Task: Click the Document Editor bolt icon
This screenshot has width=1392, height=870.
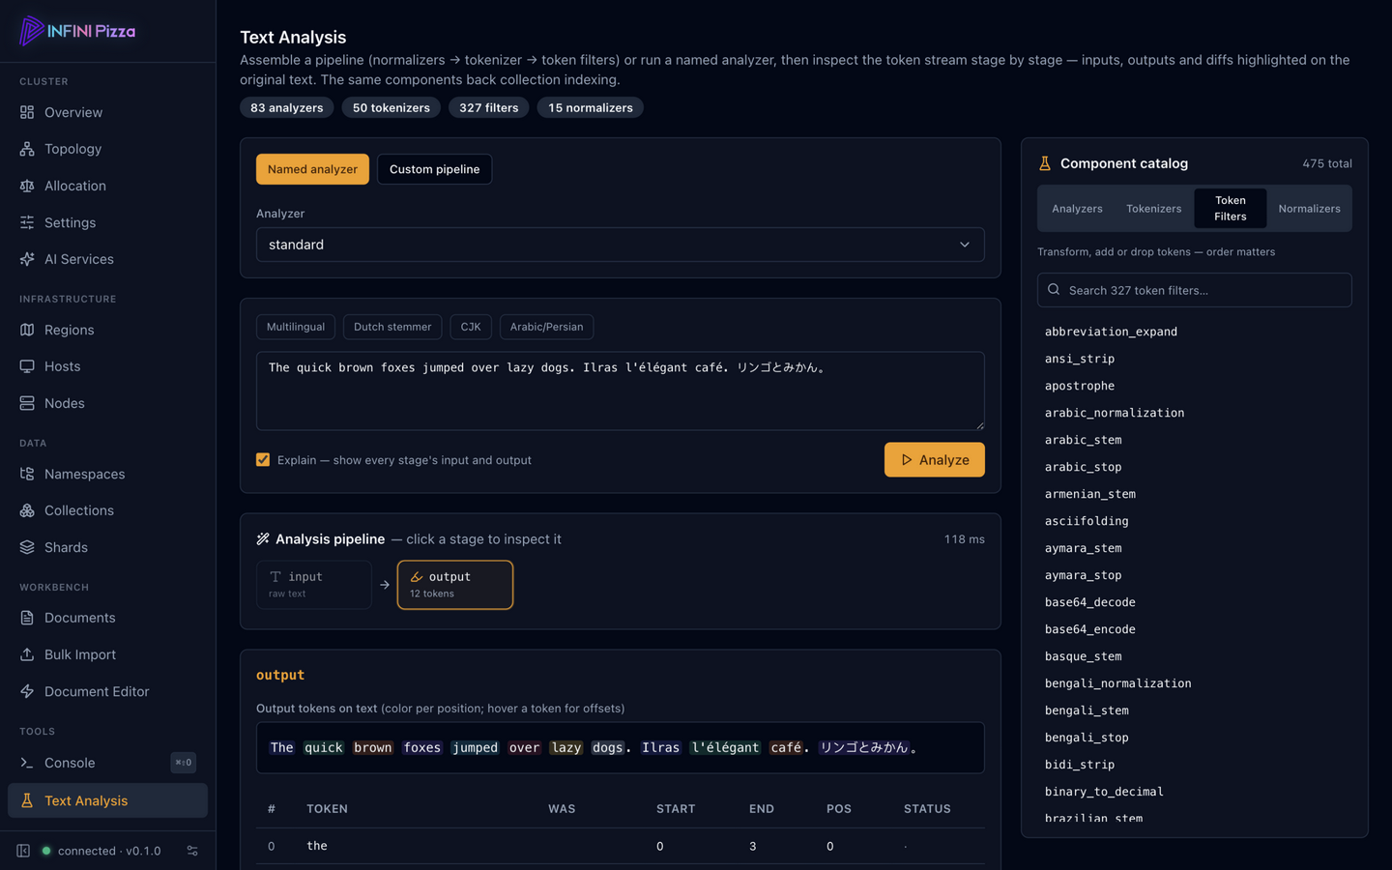Action: coord(27,691)
